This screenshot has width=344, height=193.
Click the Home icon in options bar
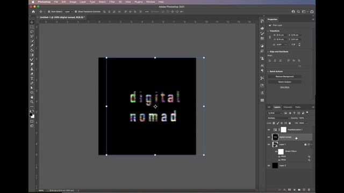[33, 12]
